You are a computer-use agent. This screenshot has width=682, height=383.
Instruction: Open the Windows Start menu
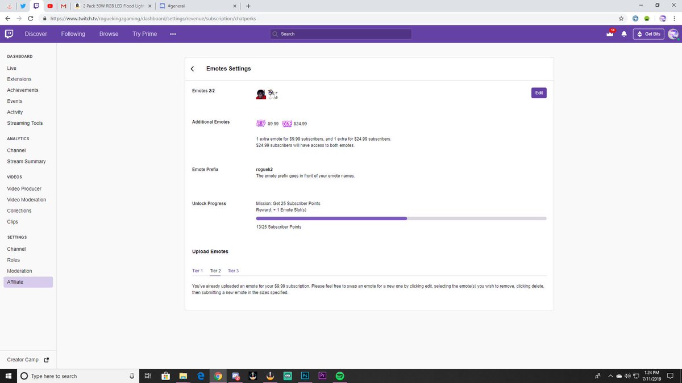click(x=8, y=376)
